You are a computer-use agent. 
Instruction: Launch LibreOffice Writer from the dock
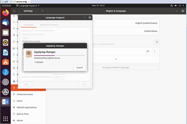[x=5, y=52]
